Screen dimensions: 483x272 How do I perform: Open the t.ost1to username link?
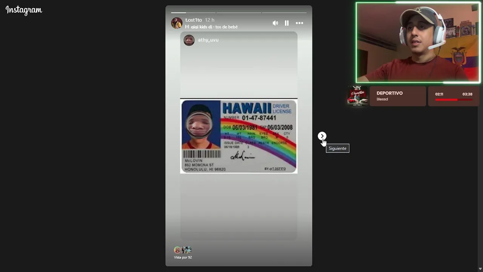194,20
